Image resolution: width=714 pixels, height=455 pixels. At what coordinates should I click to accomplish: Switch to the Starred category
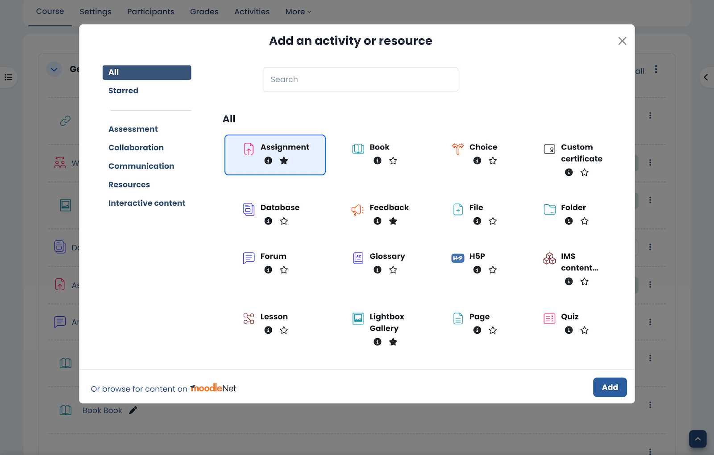coord(123,91)
